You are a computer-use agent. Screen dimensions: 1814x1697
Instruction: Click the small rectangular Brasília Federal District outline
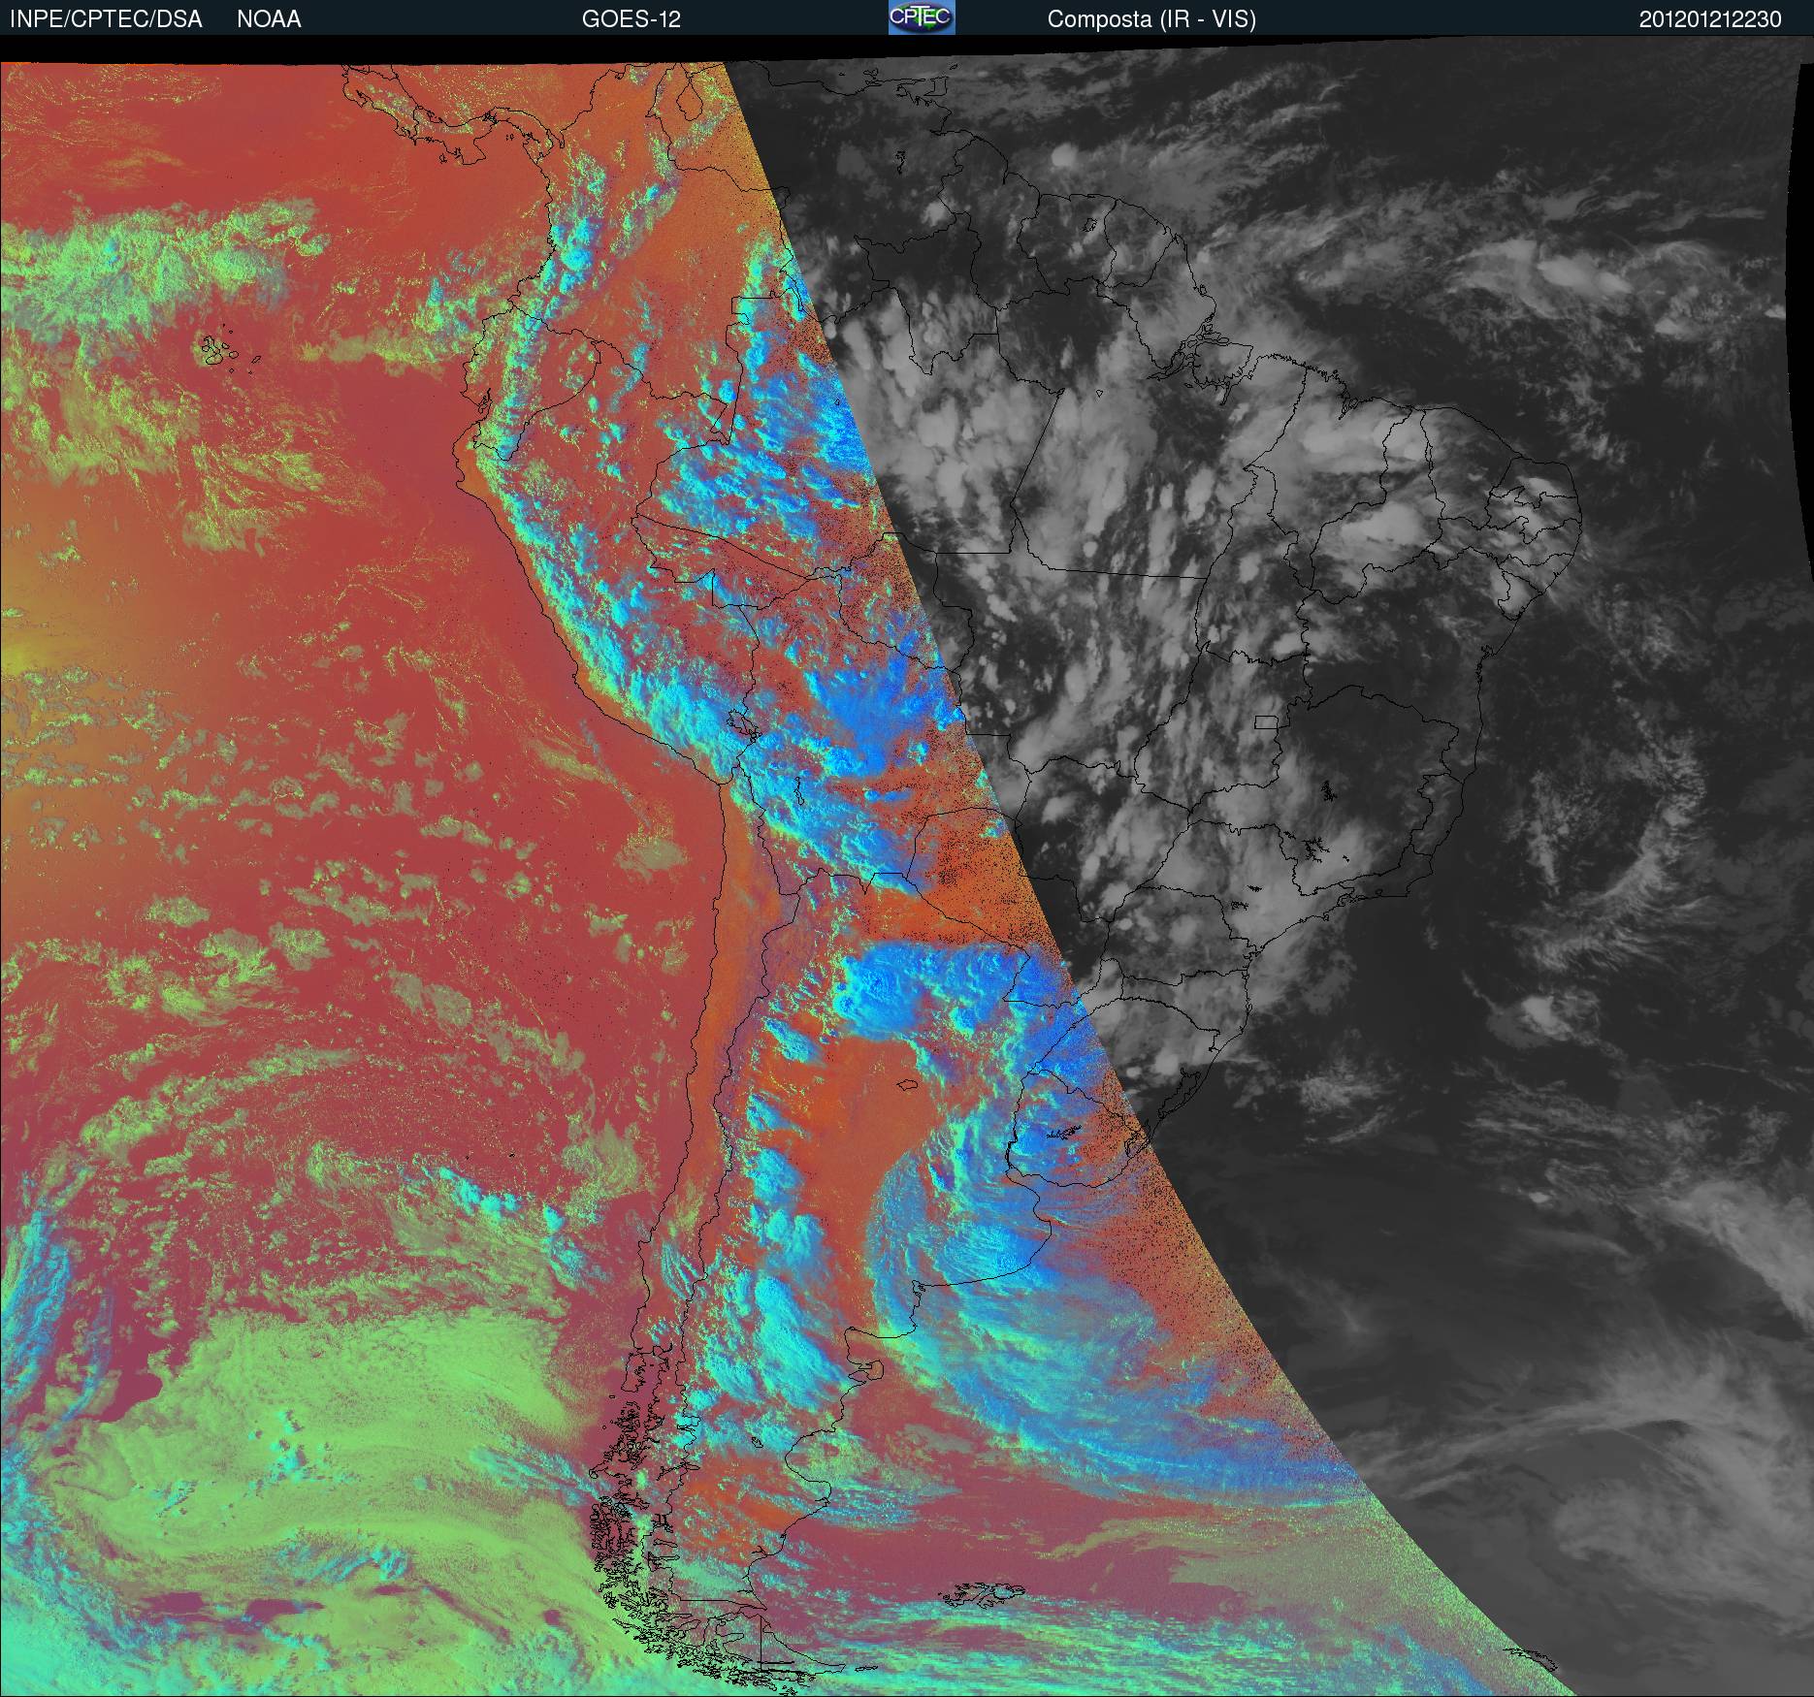point(1267,721)
